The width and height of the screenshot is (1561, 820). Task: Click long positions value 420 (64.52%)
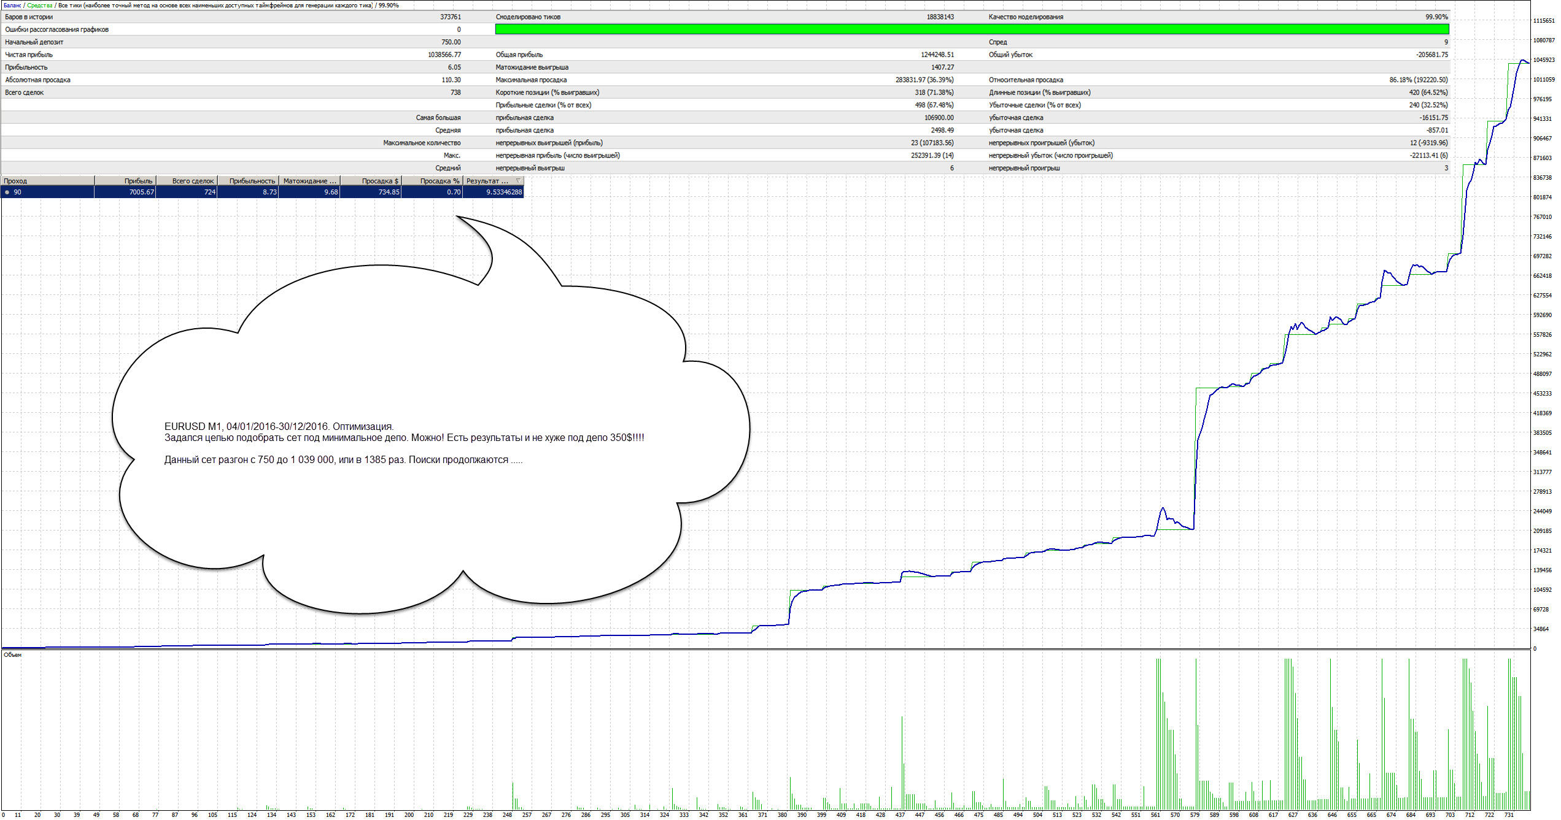coord(1428,93)
